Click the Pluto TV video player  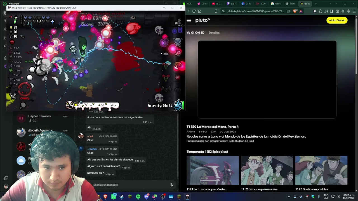(267, 80)
